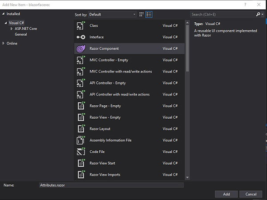Click the API Controller with read/write actions icon

pyautogui.click(x=81, y=94)
